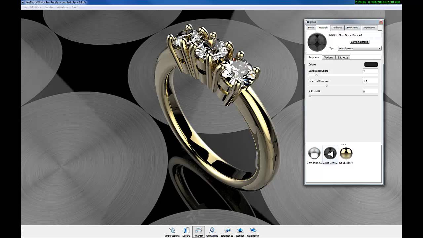Open the Render menu in menu bar

(x=49, y=7)
